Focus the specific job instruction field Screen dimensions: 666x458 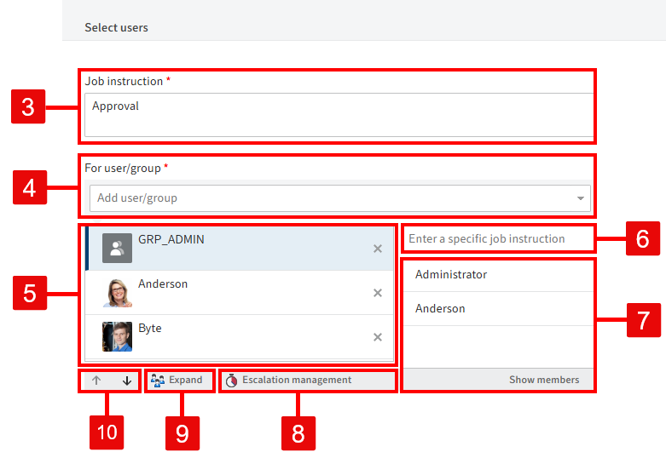(497, 239)
